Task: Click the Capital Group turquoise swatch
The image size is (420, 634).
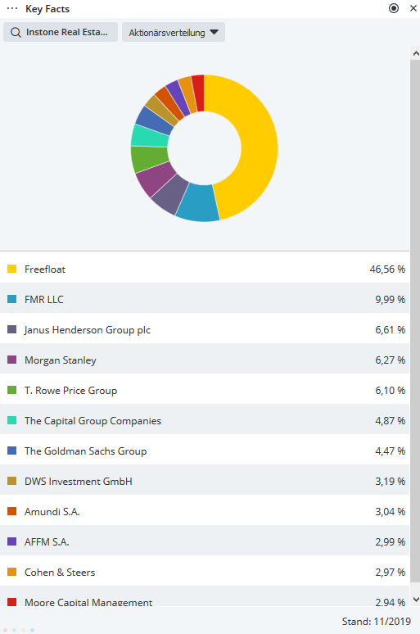Action: point(11,420)
